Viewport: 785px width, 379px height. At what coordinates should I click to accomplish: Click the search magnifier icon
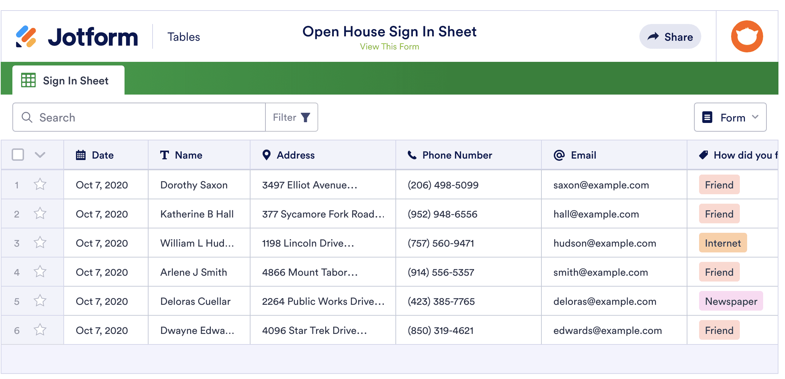pyautogui.click(x=27, y=117)
